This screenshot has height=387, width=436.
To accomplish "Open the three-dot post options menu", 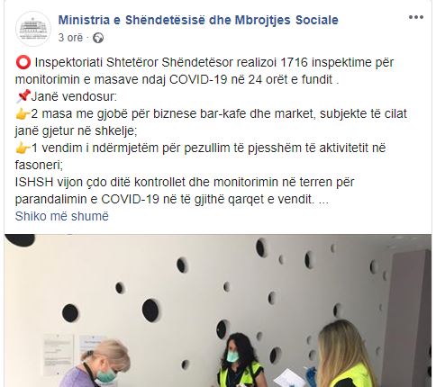I will coord(416,17).
